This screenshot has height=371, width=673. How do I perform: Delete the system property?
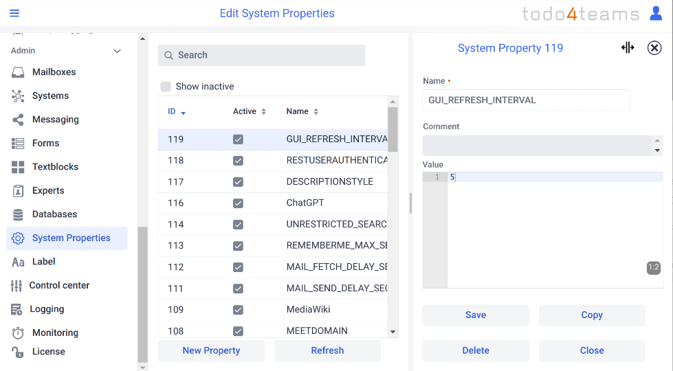tap(476, 351)
